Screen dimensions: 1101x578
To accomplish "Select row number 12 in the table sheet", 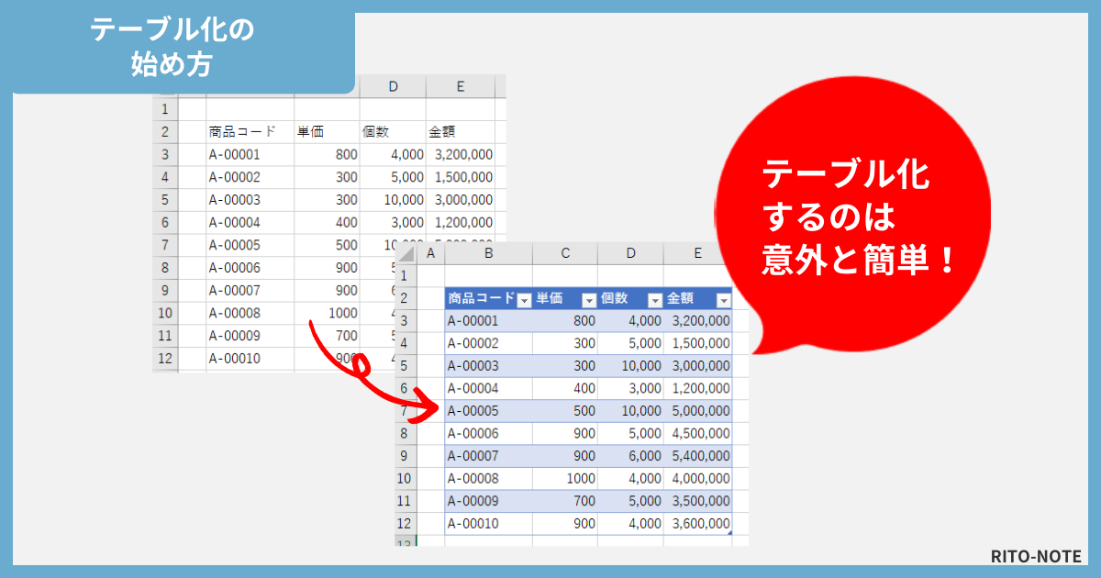I will pyautogui.click(x=405, y=523).
